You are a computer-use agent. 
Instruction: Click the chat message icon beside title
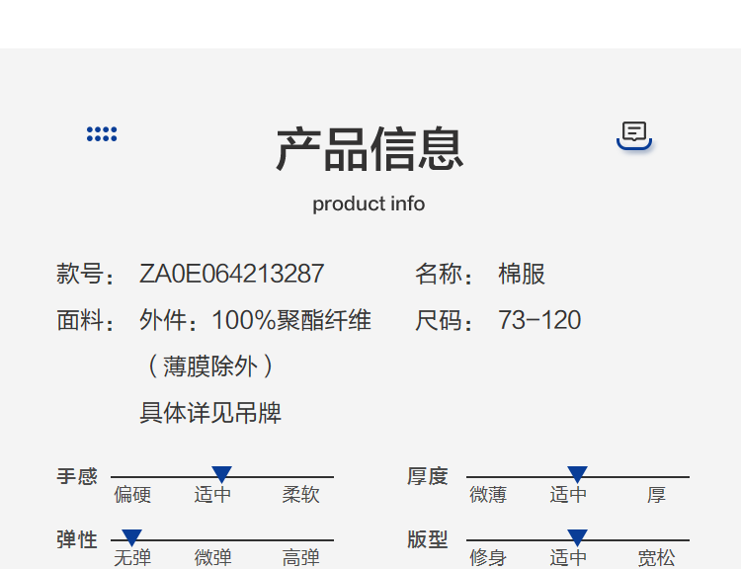coord(634,135)
